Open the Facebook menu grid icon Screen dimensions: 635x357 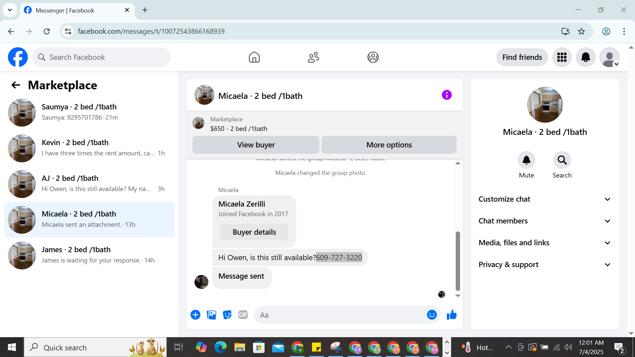coord(562,57)
